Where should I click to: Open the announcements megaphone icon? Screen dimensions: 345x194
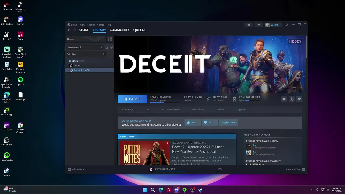pos(249,25)
